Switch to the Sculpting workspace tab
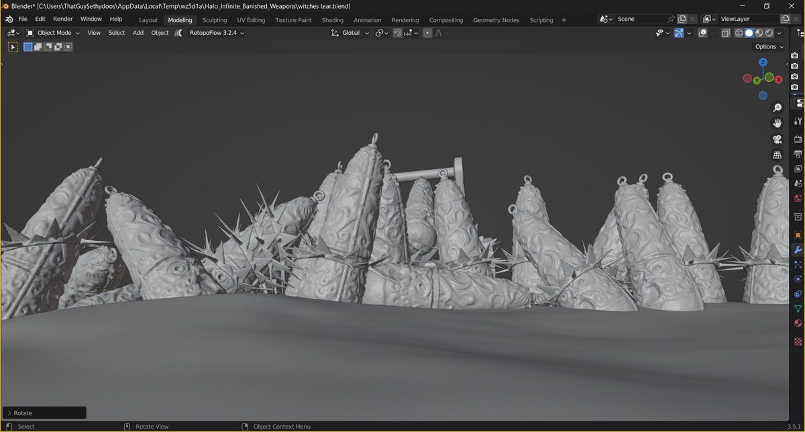The height and width of the screenshot is (432, 805). pos(215,20)
